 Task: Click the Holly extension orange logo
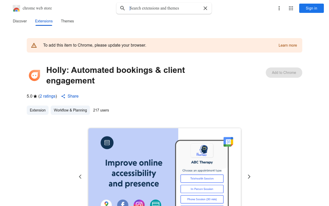pos(34,75)
